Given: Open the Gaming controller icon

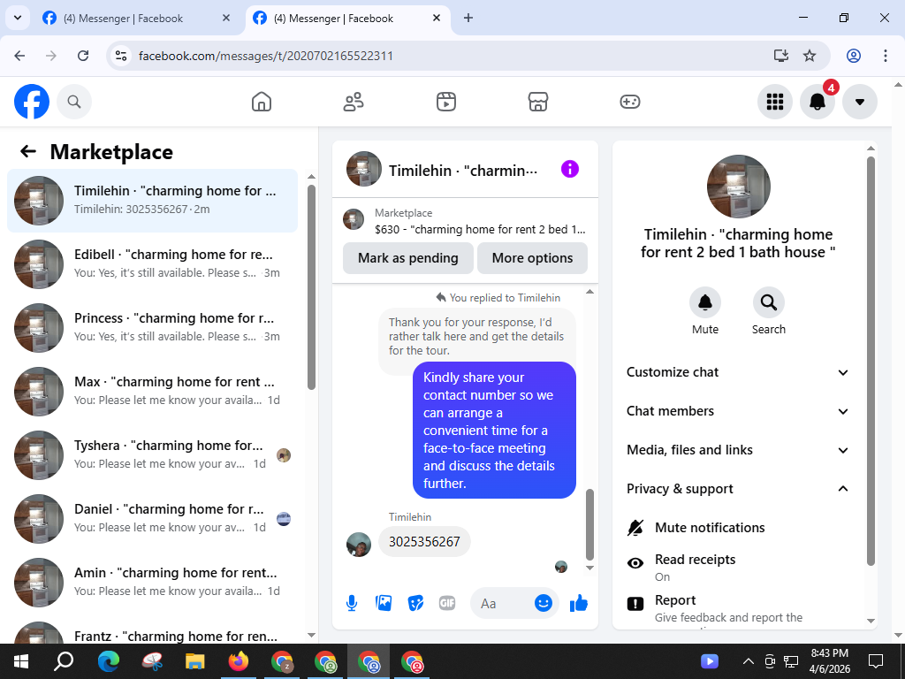Looking at the screenshot, I should click(x=629, y=102).
